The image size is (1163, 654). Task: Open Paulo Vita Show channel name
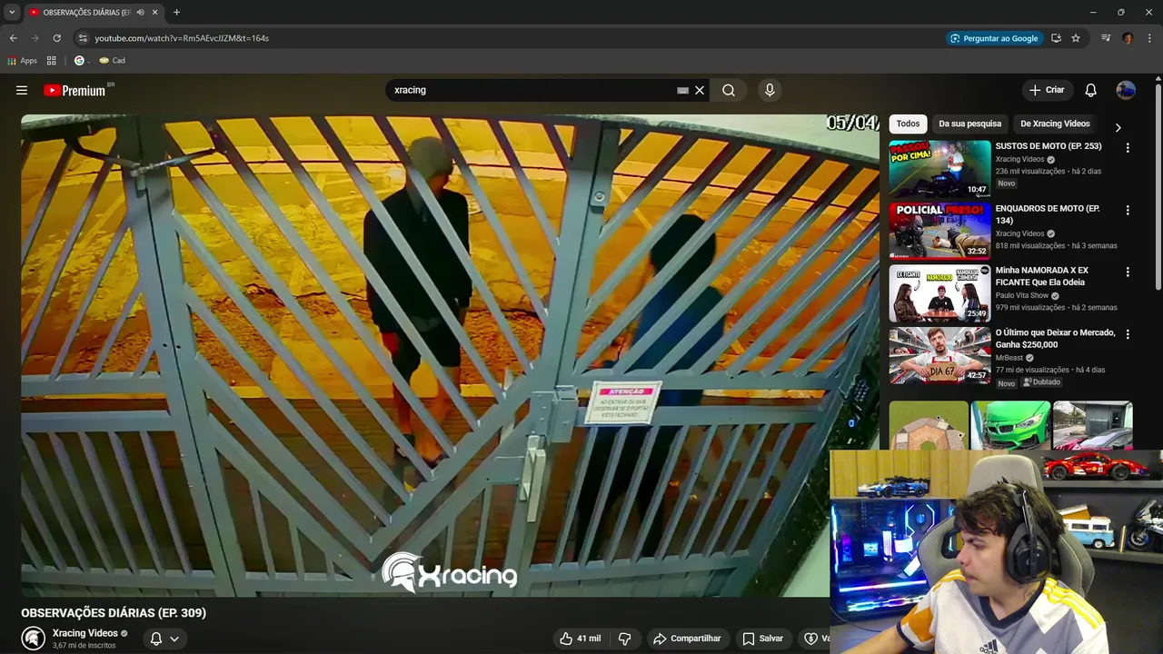(x=1021, y=295)
